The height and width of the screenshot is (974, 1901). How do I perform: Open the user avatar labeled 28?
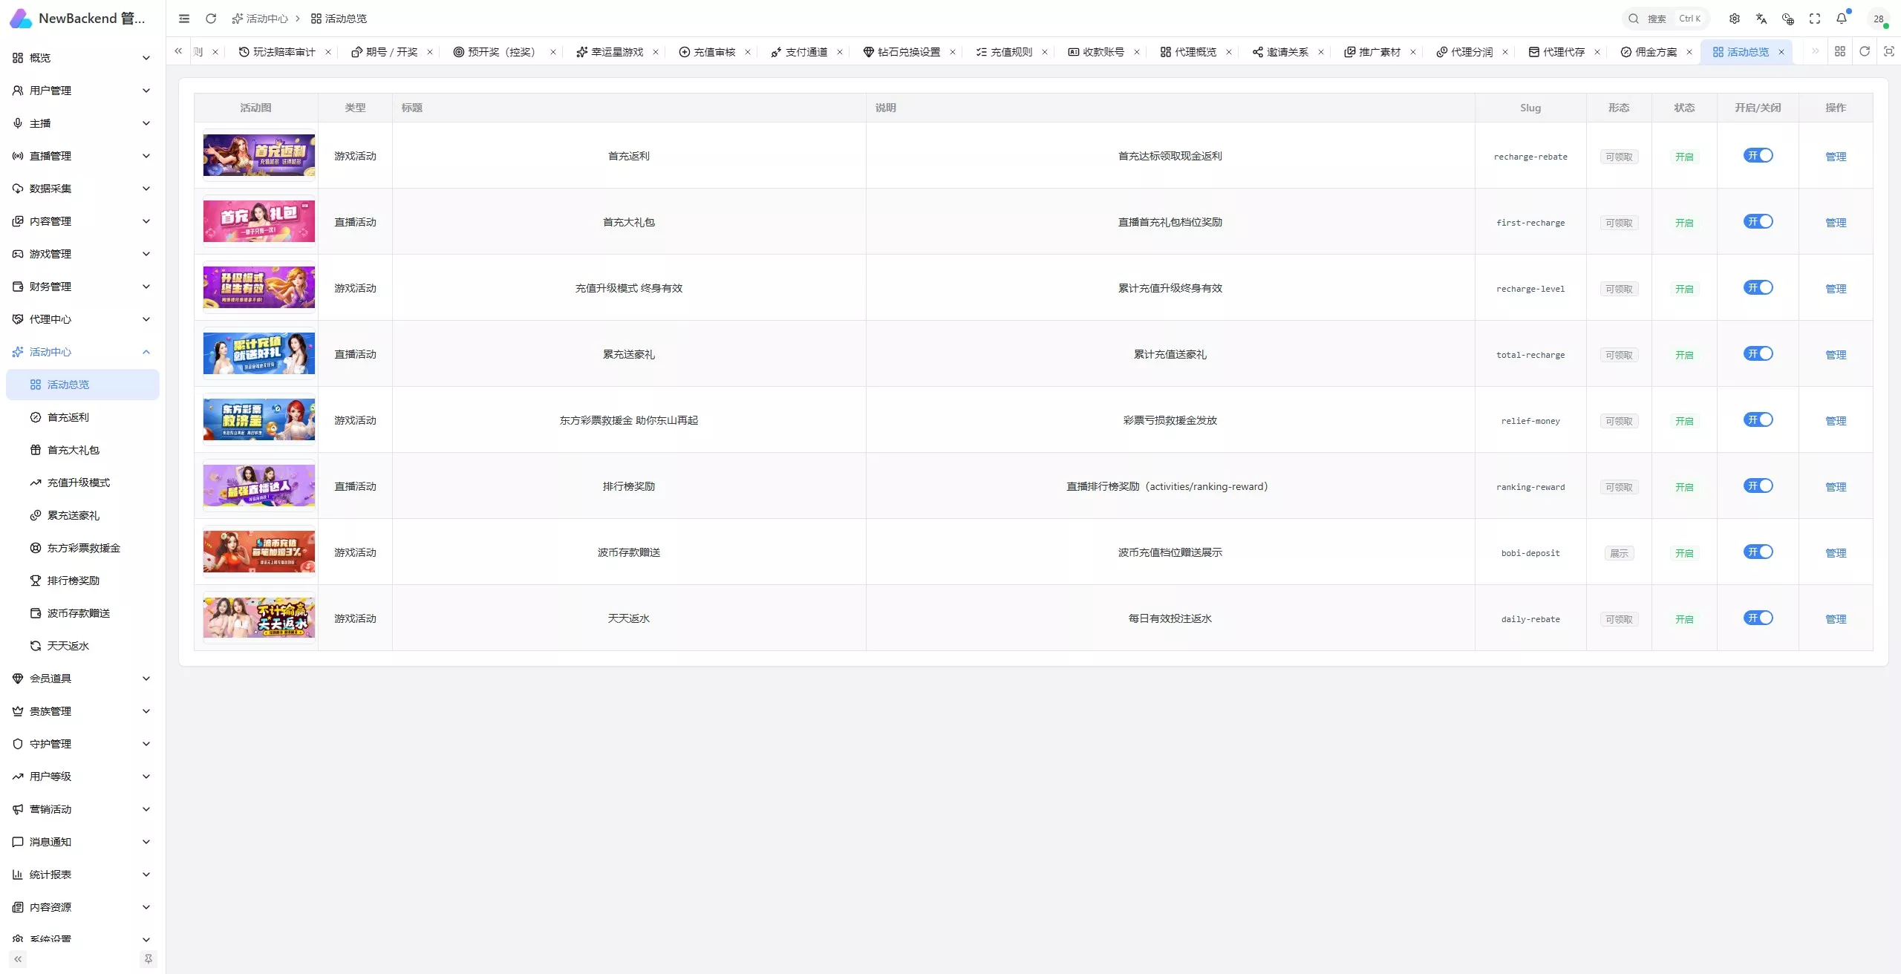tap(1879, 19)
